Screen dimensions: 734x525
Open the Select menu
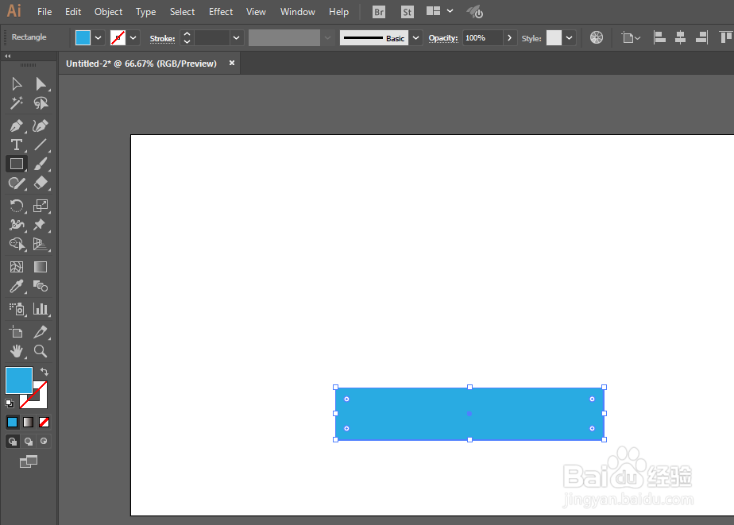[x=182, y=12]
